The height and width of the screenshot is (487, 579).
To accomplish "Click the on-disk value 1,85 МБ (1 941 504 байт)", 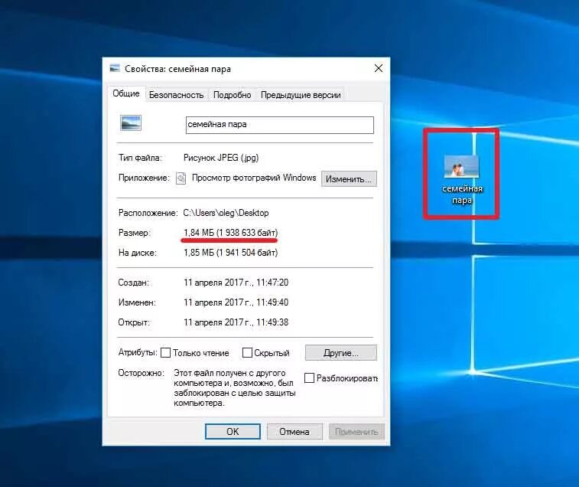I will [230, 253].
